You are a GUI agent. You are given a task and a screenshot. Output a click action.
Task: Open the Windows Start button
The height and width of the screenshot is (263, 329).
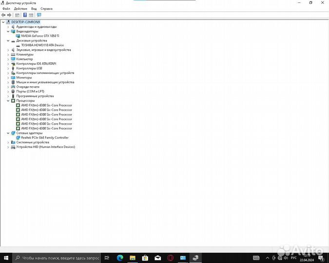6,258
